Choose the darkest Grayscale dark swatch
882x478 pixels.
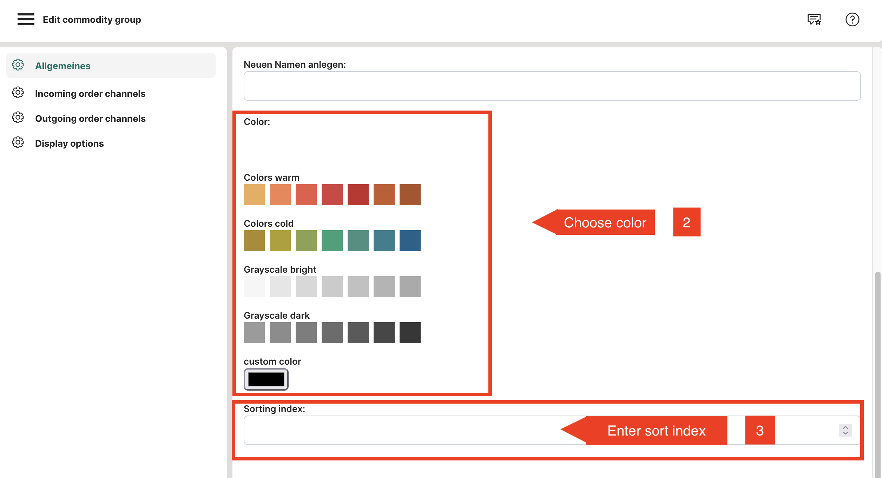(410, 333)
